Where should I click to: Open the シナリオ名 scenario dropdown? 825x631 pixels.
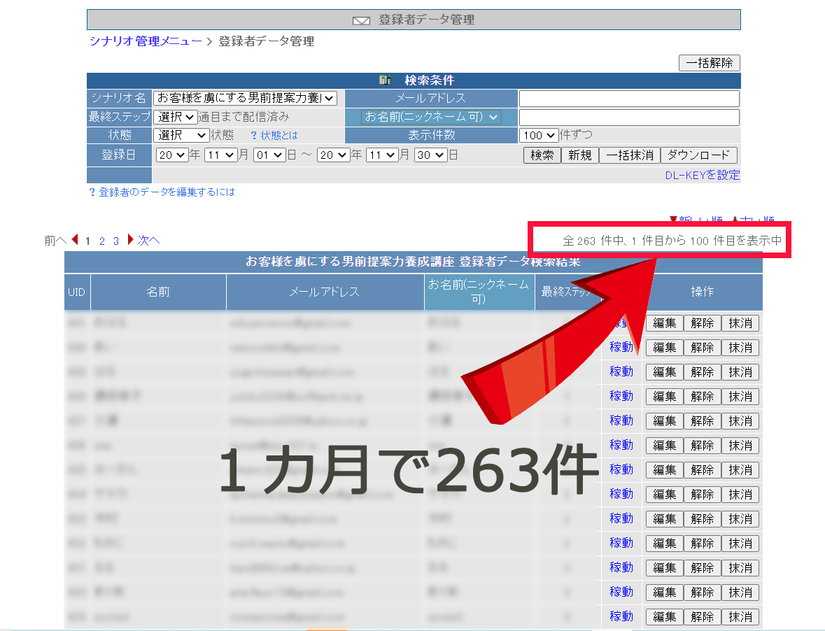[x=245, y=99]
